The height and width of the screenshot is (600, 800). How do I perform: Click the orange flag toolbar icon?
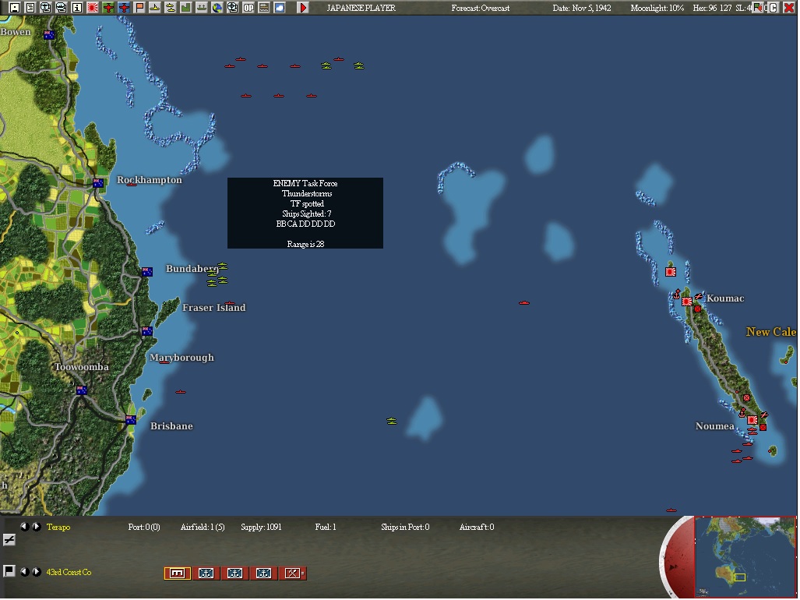click(139, 8)
